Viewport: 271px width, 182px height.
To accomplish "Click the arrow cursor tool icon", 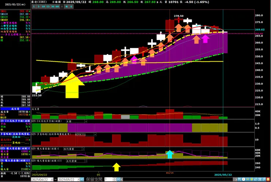I will pos(240,179).
